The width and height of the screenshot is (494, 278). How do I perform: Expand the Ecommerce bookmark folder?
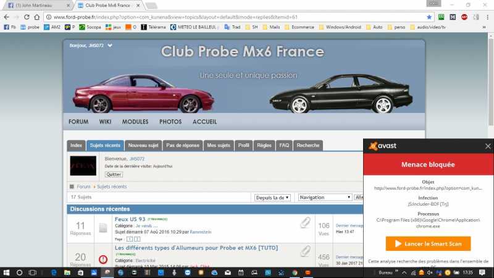(x=299, y=27)
